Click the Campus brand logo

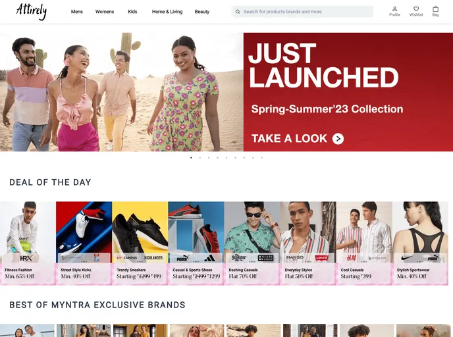[127, 257]
